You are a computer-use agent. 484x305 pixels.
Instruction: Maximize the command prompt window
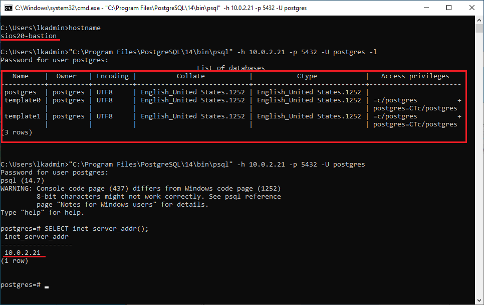click(448, 8)
